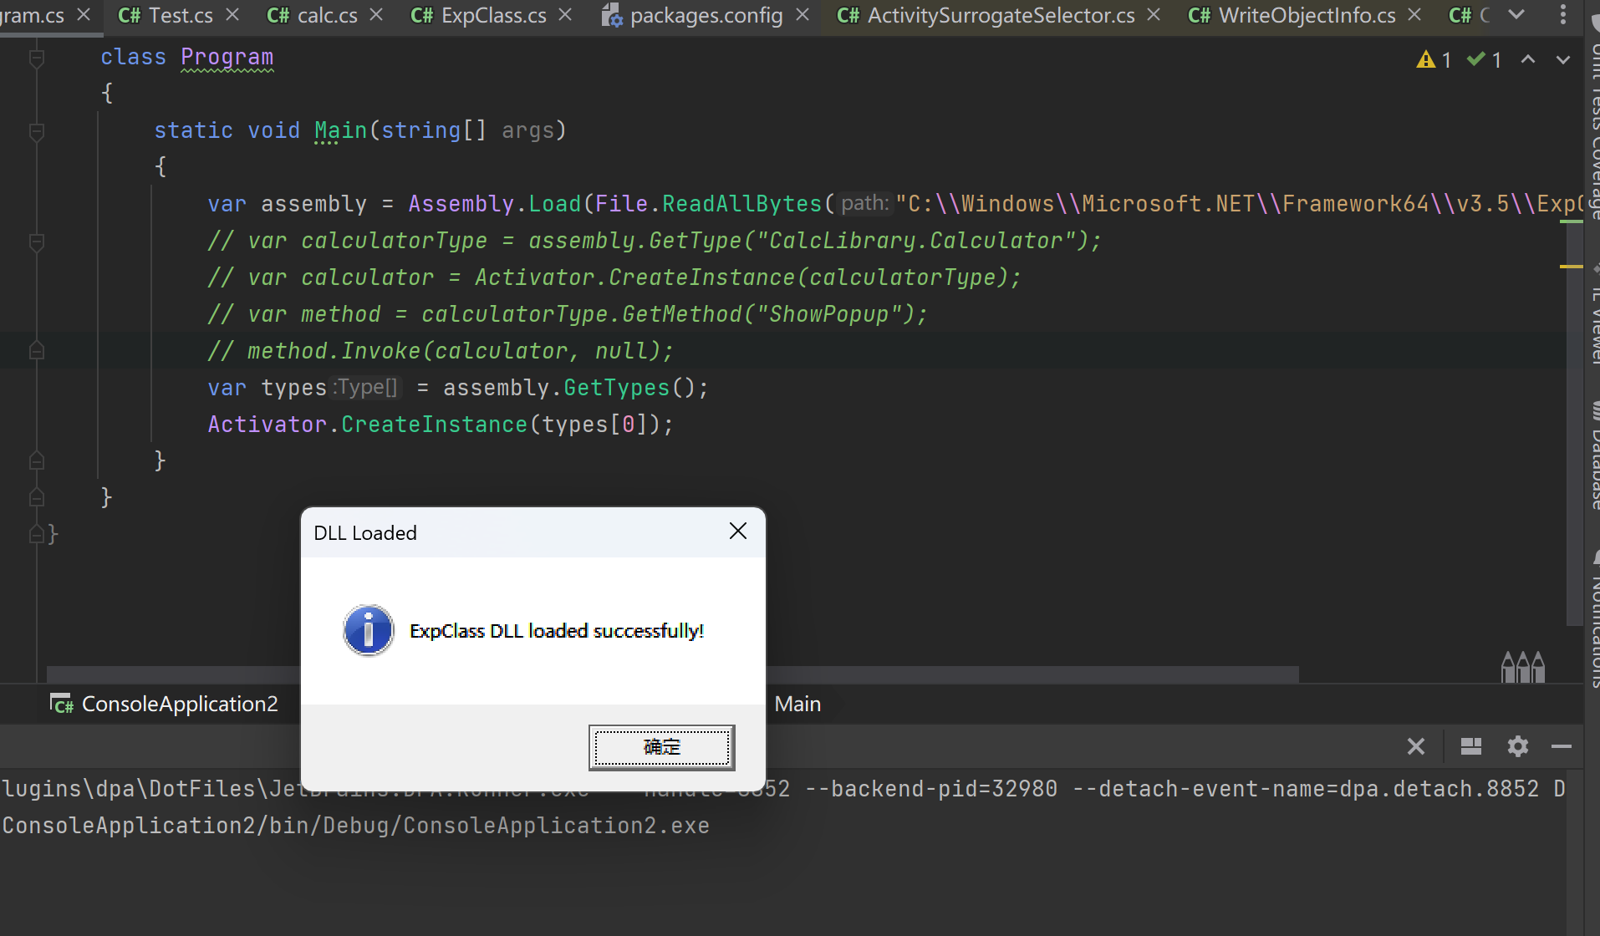Collapse the Program class fold arrow
This screenshot has height=936, width=1600.
pos(36,58)
